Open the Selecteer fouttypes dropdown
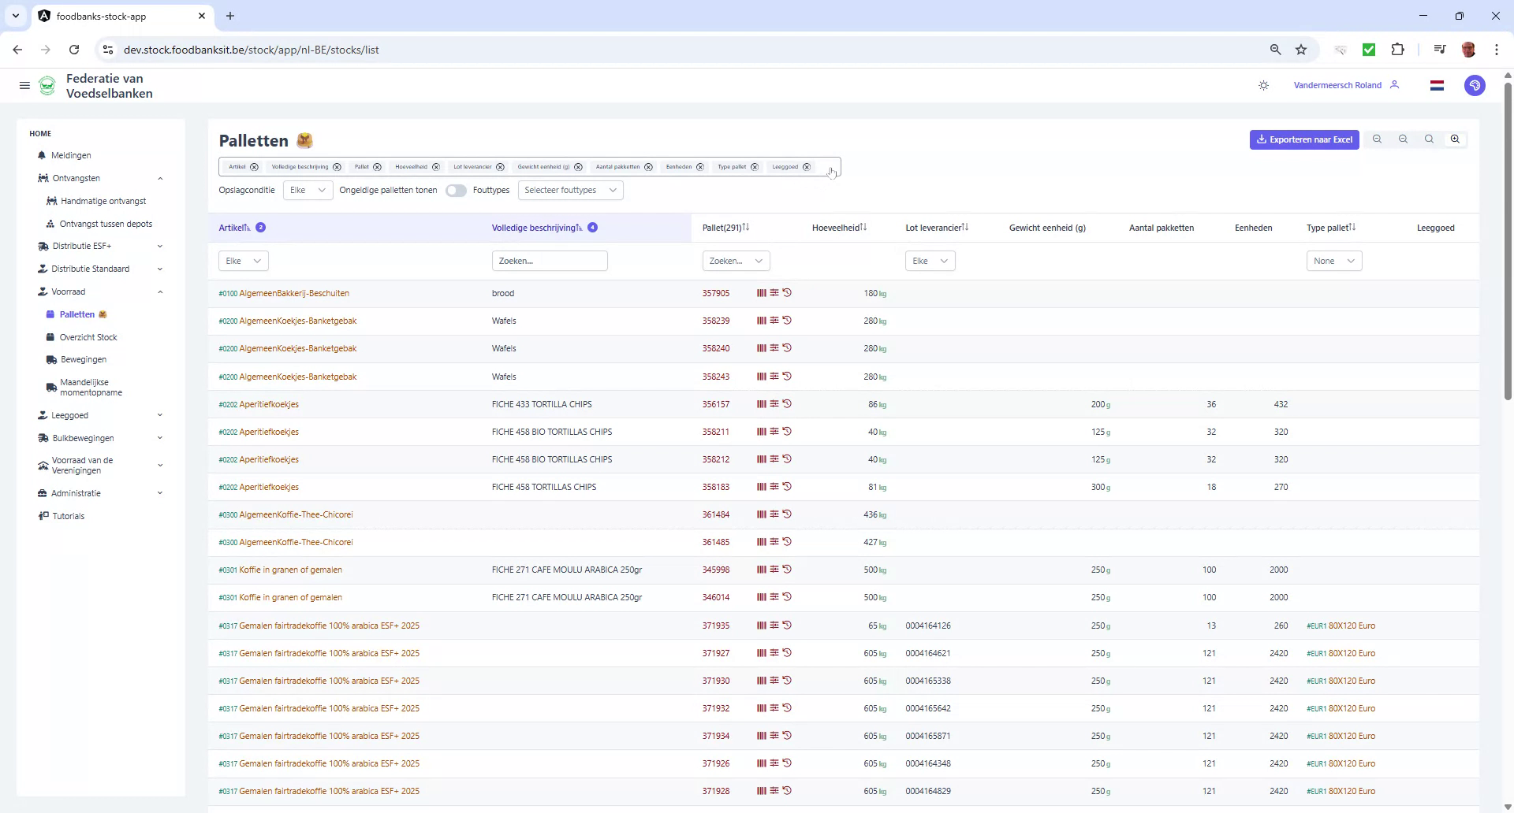The image size is (1514, 813). [x=570, y=190]
